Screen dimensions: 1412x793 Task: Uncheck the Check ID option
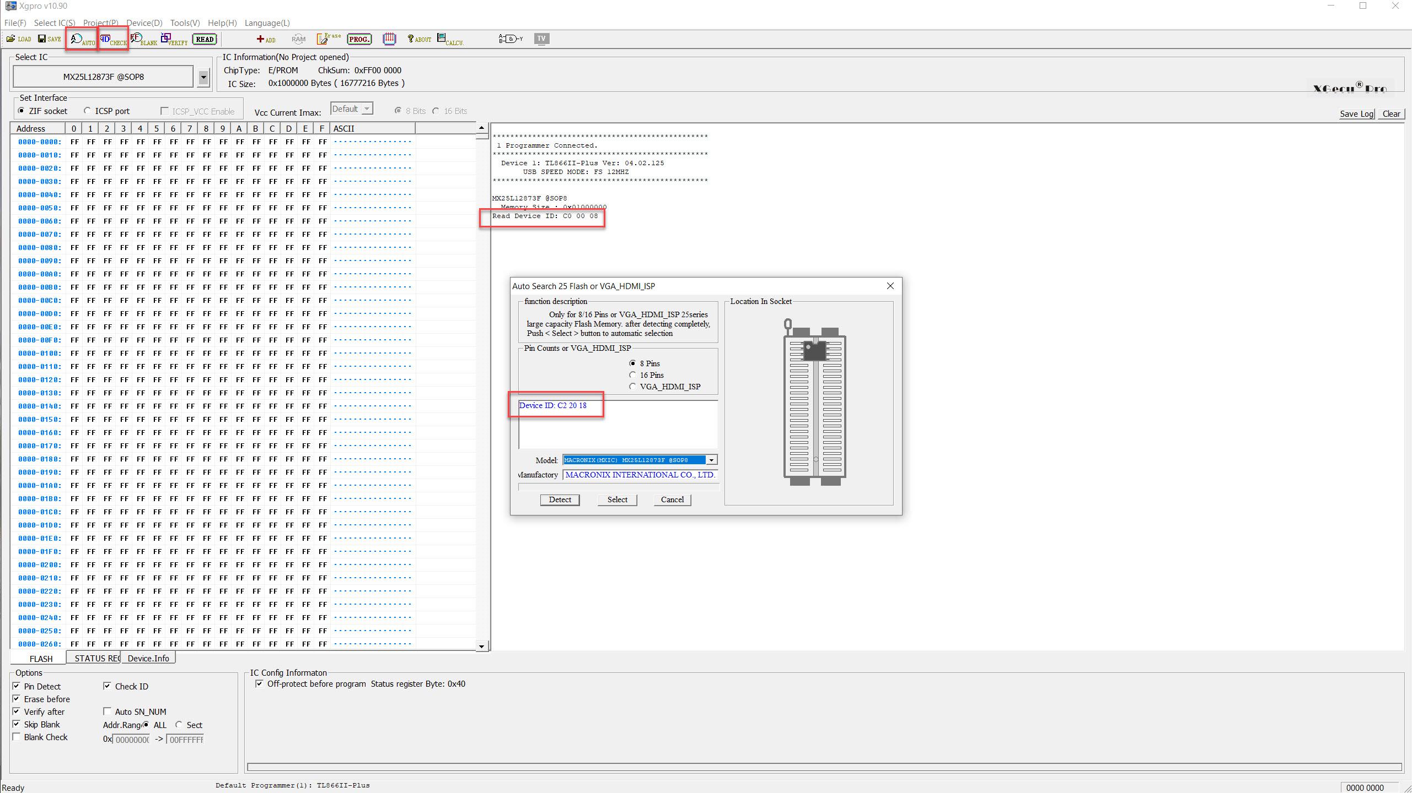108,686
